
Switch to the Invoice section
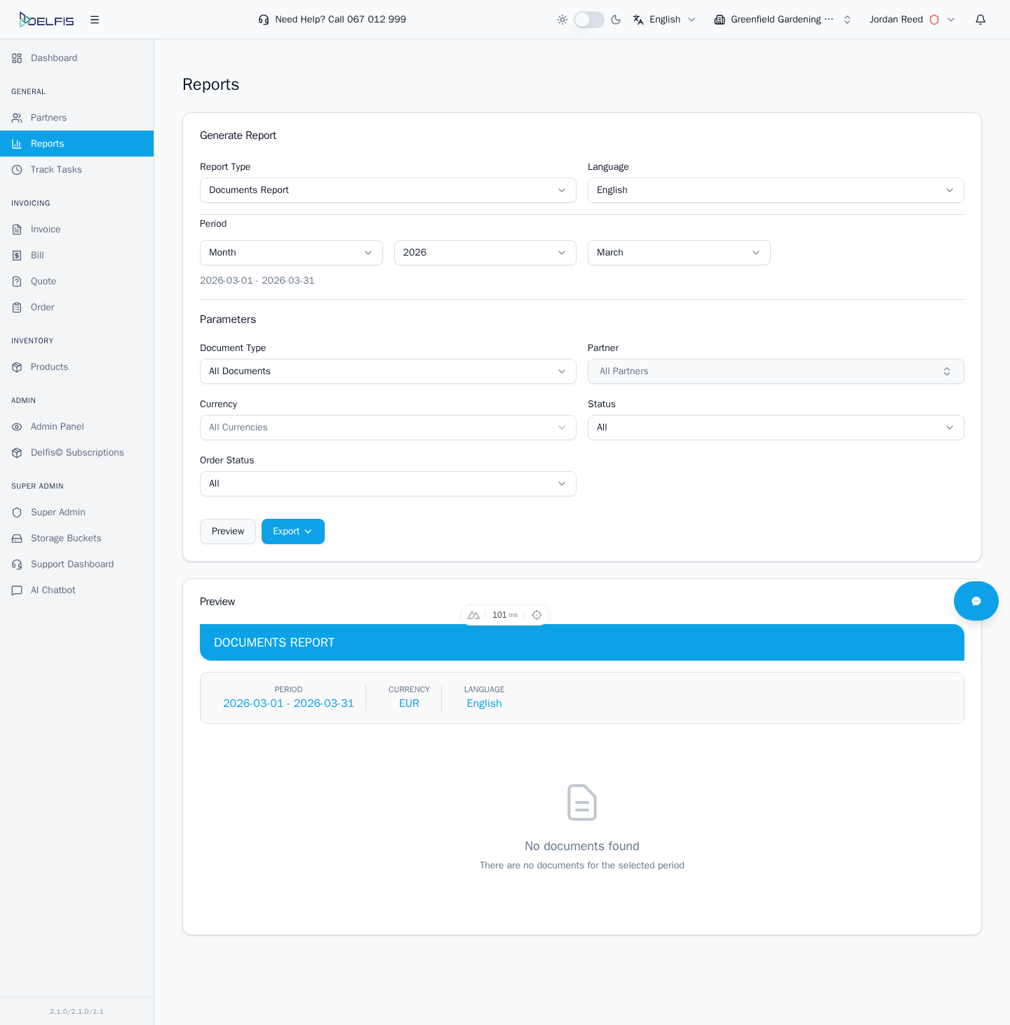(x=46, y=229)
